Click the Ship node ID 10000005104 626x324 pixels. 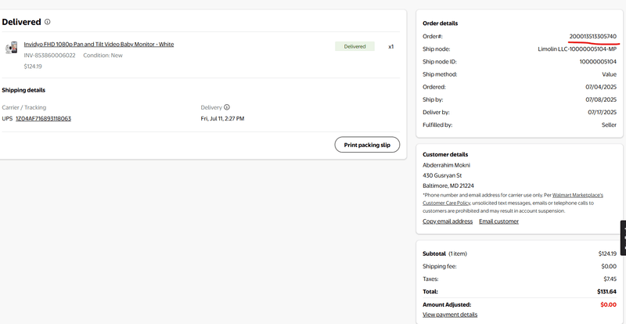597,62
